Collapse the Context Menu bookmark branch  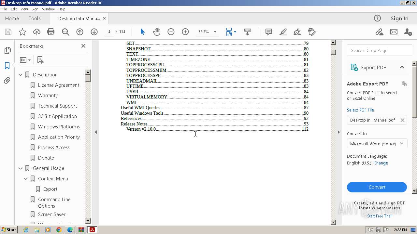[x=26, y=179]
